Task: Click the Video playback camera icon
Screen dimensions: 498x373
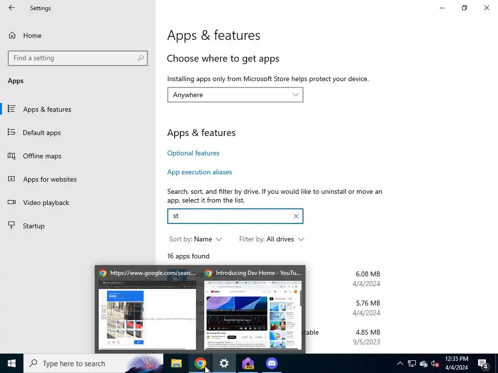Action: (12, 202)
